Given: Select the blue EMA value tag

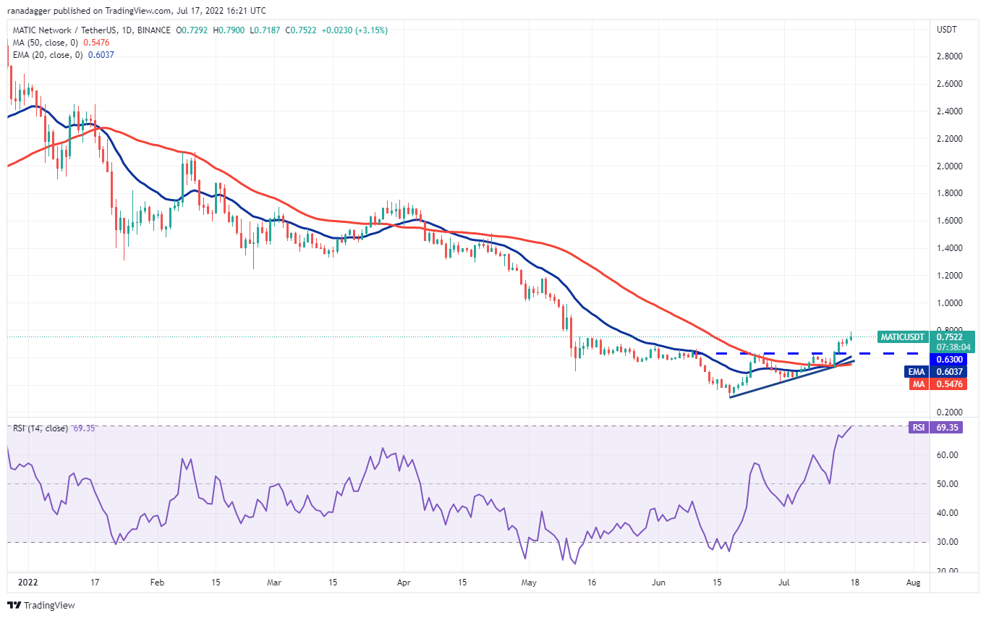Looking at the screenshot, I should point(918,371).
